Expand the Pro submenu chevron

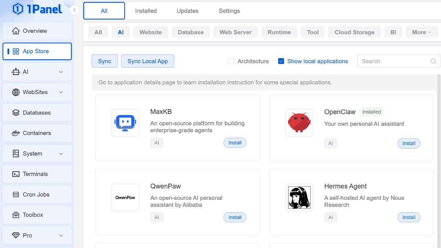pos(61,236)
